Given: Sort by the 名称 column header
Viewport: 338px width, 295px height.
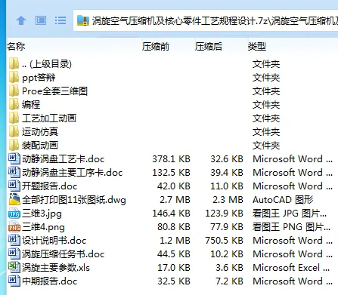Looking at the screenshot, I should pyautogui.click(x=16, y=47).
